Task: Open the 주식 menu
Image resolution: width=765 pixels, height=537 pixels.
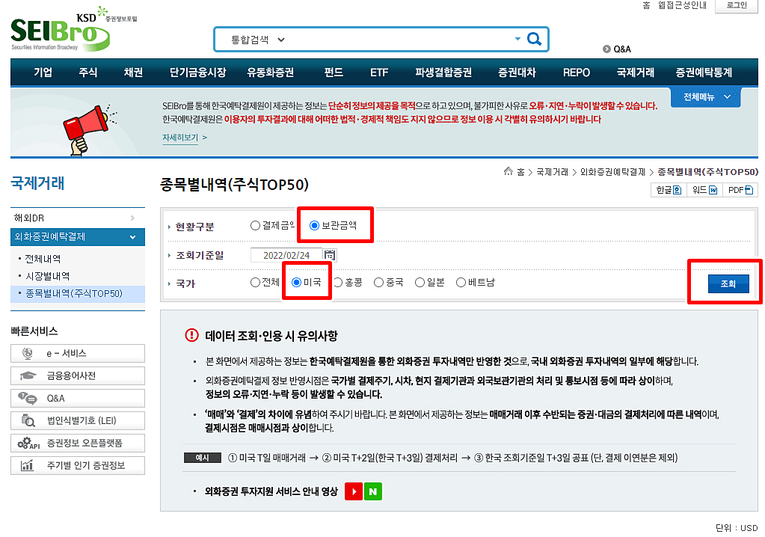Action: 87,73
